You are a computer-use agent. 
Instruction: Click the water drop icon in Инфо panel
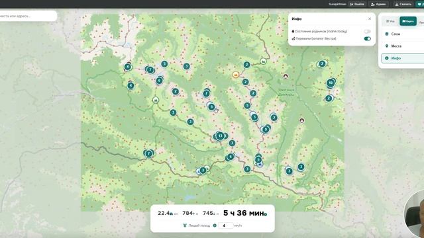point(293,31)
